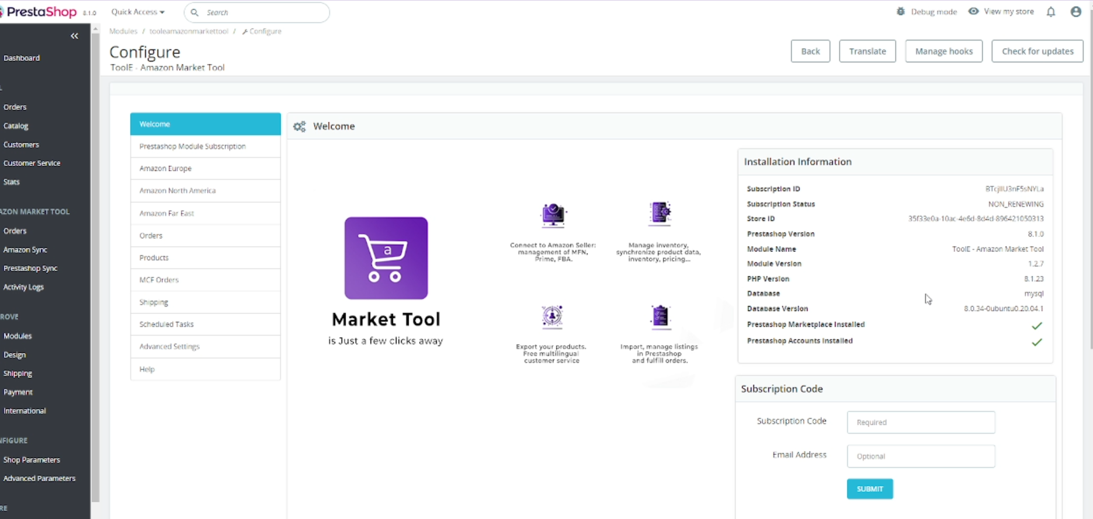This screenshot has width=1093, height=519.
Task: Open Customers in sidebar
Action: 21,145
